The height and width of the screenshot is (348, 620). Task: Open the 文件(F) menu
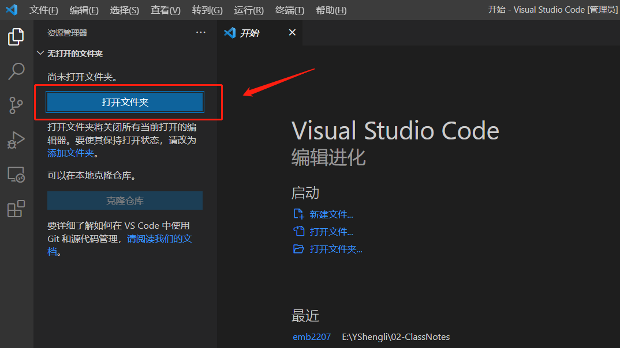(x=43, y=10)
